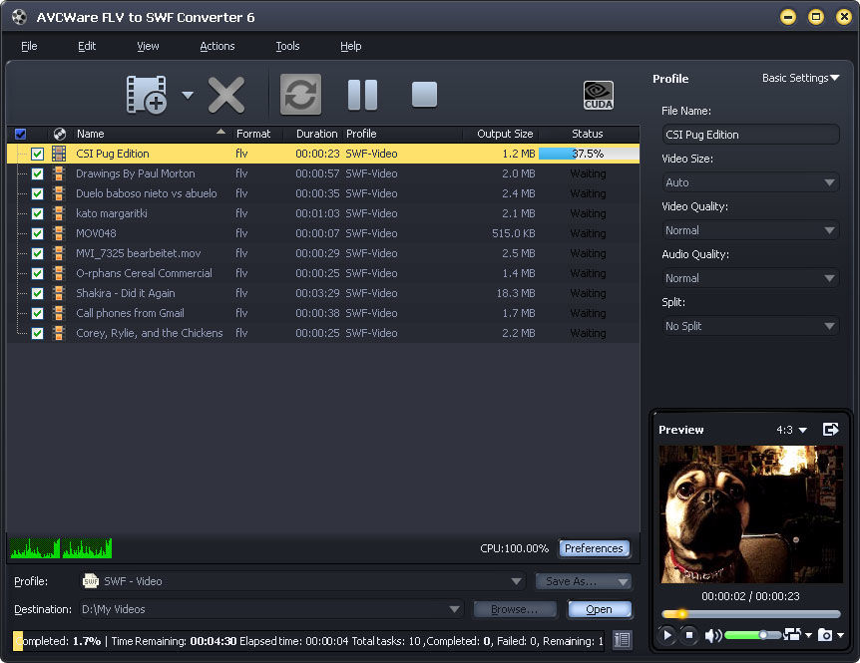Uncheck MOV048 checkbox
The image size is (860, 663).
coord(37,233)
